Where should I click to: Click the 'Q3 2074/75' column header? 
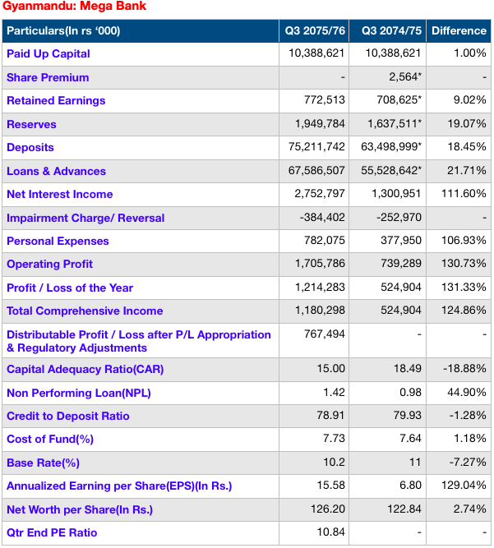(x=391, y=30)
